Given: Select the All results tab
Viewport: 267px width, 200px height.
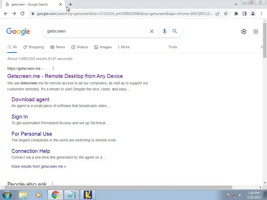Looking at the screenshot, I should pos(12,47).
